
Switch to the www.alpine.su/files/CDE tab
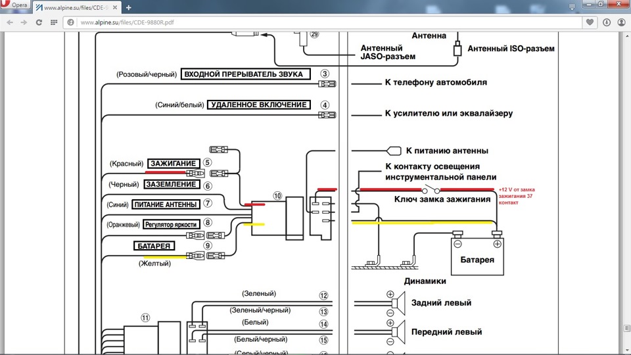tap(76, 7)
